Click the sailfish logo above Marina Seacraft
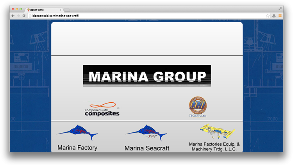The image size is (293, 166). pyautogui.click(x=146, y=133)
